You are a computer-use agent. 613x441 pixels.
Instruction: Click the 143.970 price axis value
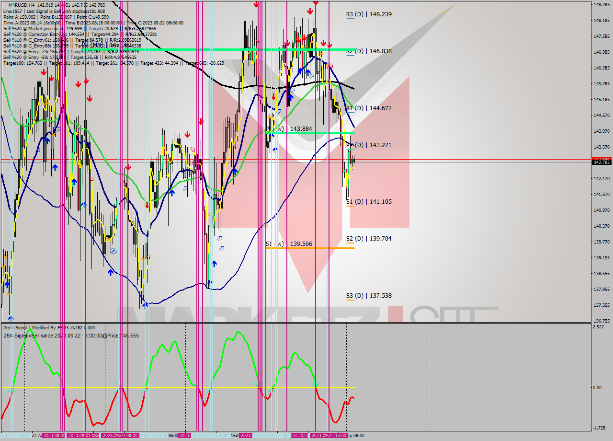click(602, 131)
